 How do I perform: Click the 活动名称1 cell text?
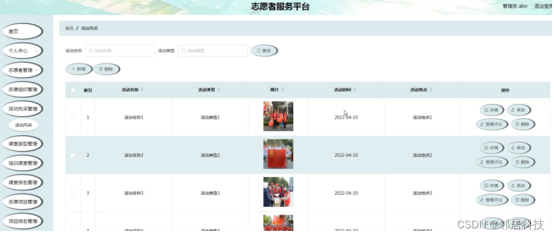pyautogui.click(x=134, y=117)
